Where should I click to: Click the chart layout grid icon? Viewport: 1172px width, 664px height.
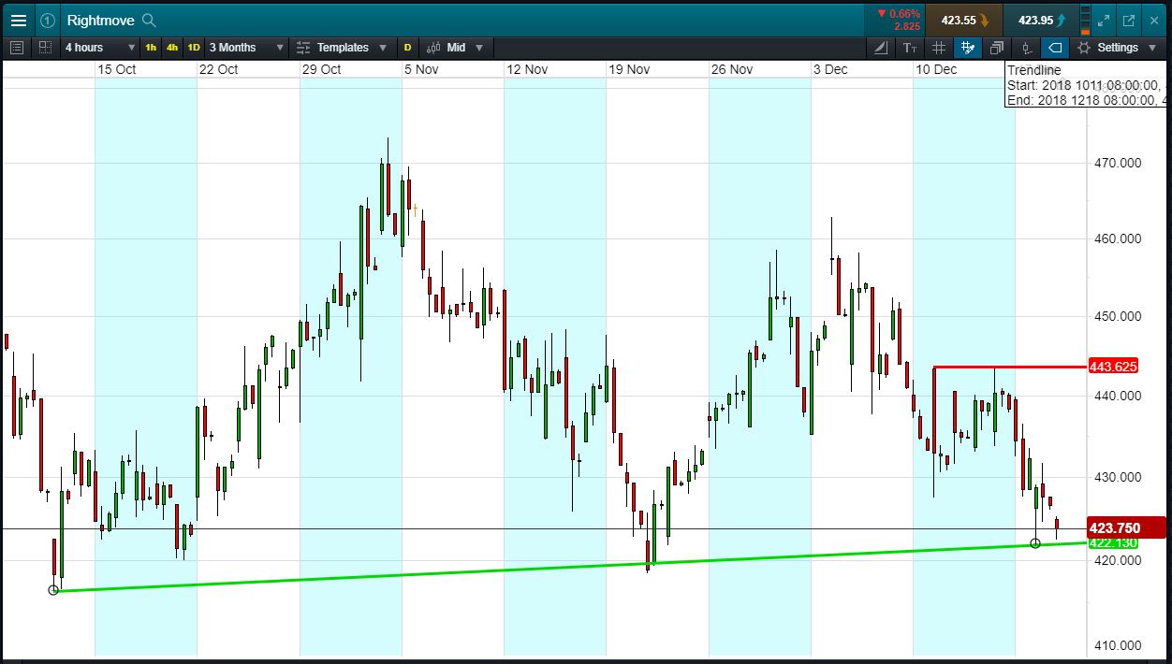click(46, 48)
